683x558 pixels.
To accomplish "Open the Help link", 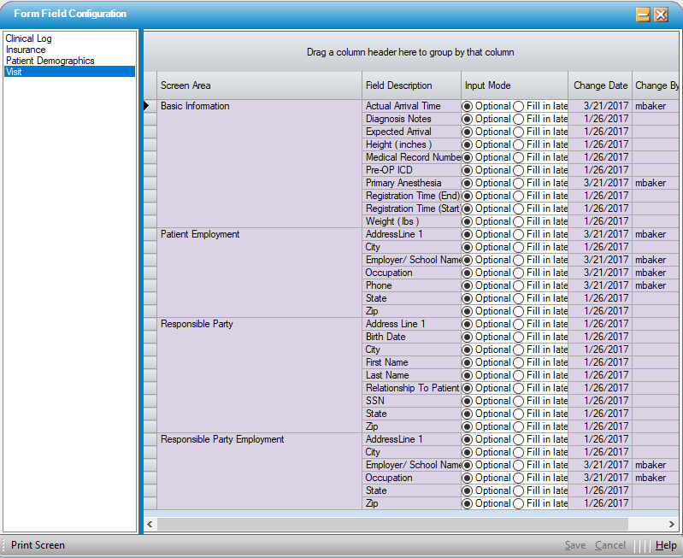I will pos(666,545).
